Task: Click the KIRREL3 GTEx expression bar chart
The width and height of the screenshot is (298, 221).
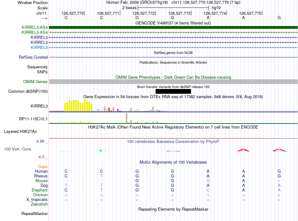Action: [x=108, y=105]
